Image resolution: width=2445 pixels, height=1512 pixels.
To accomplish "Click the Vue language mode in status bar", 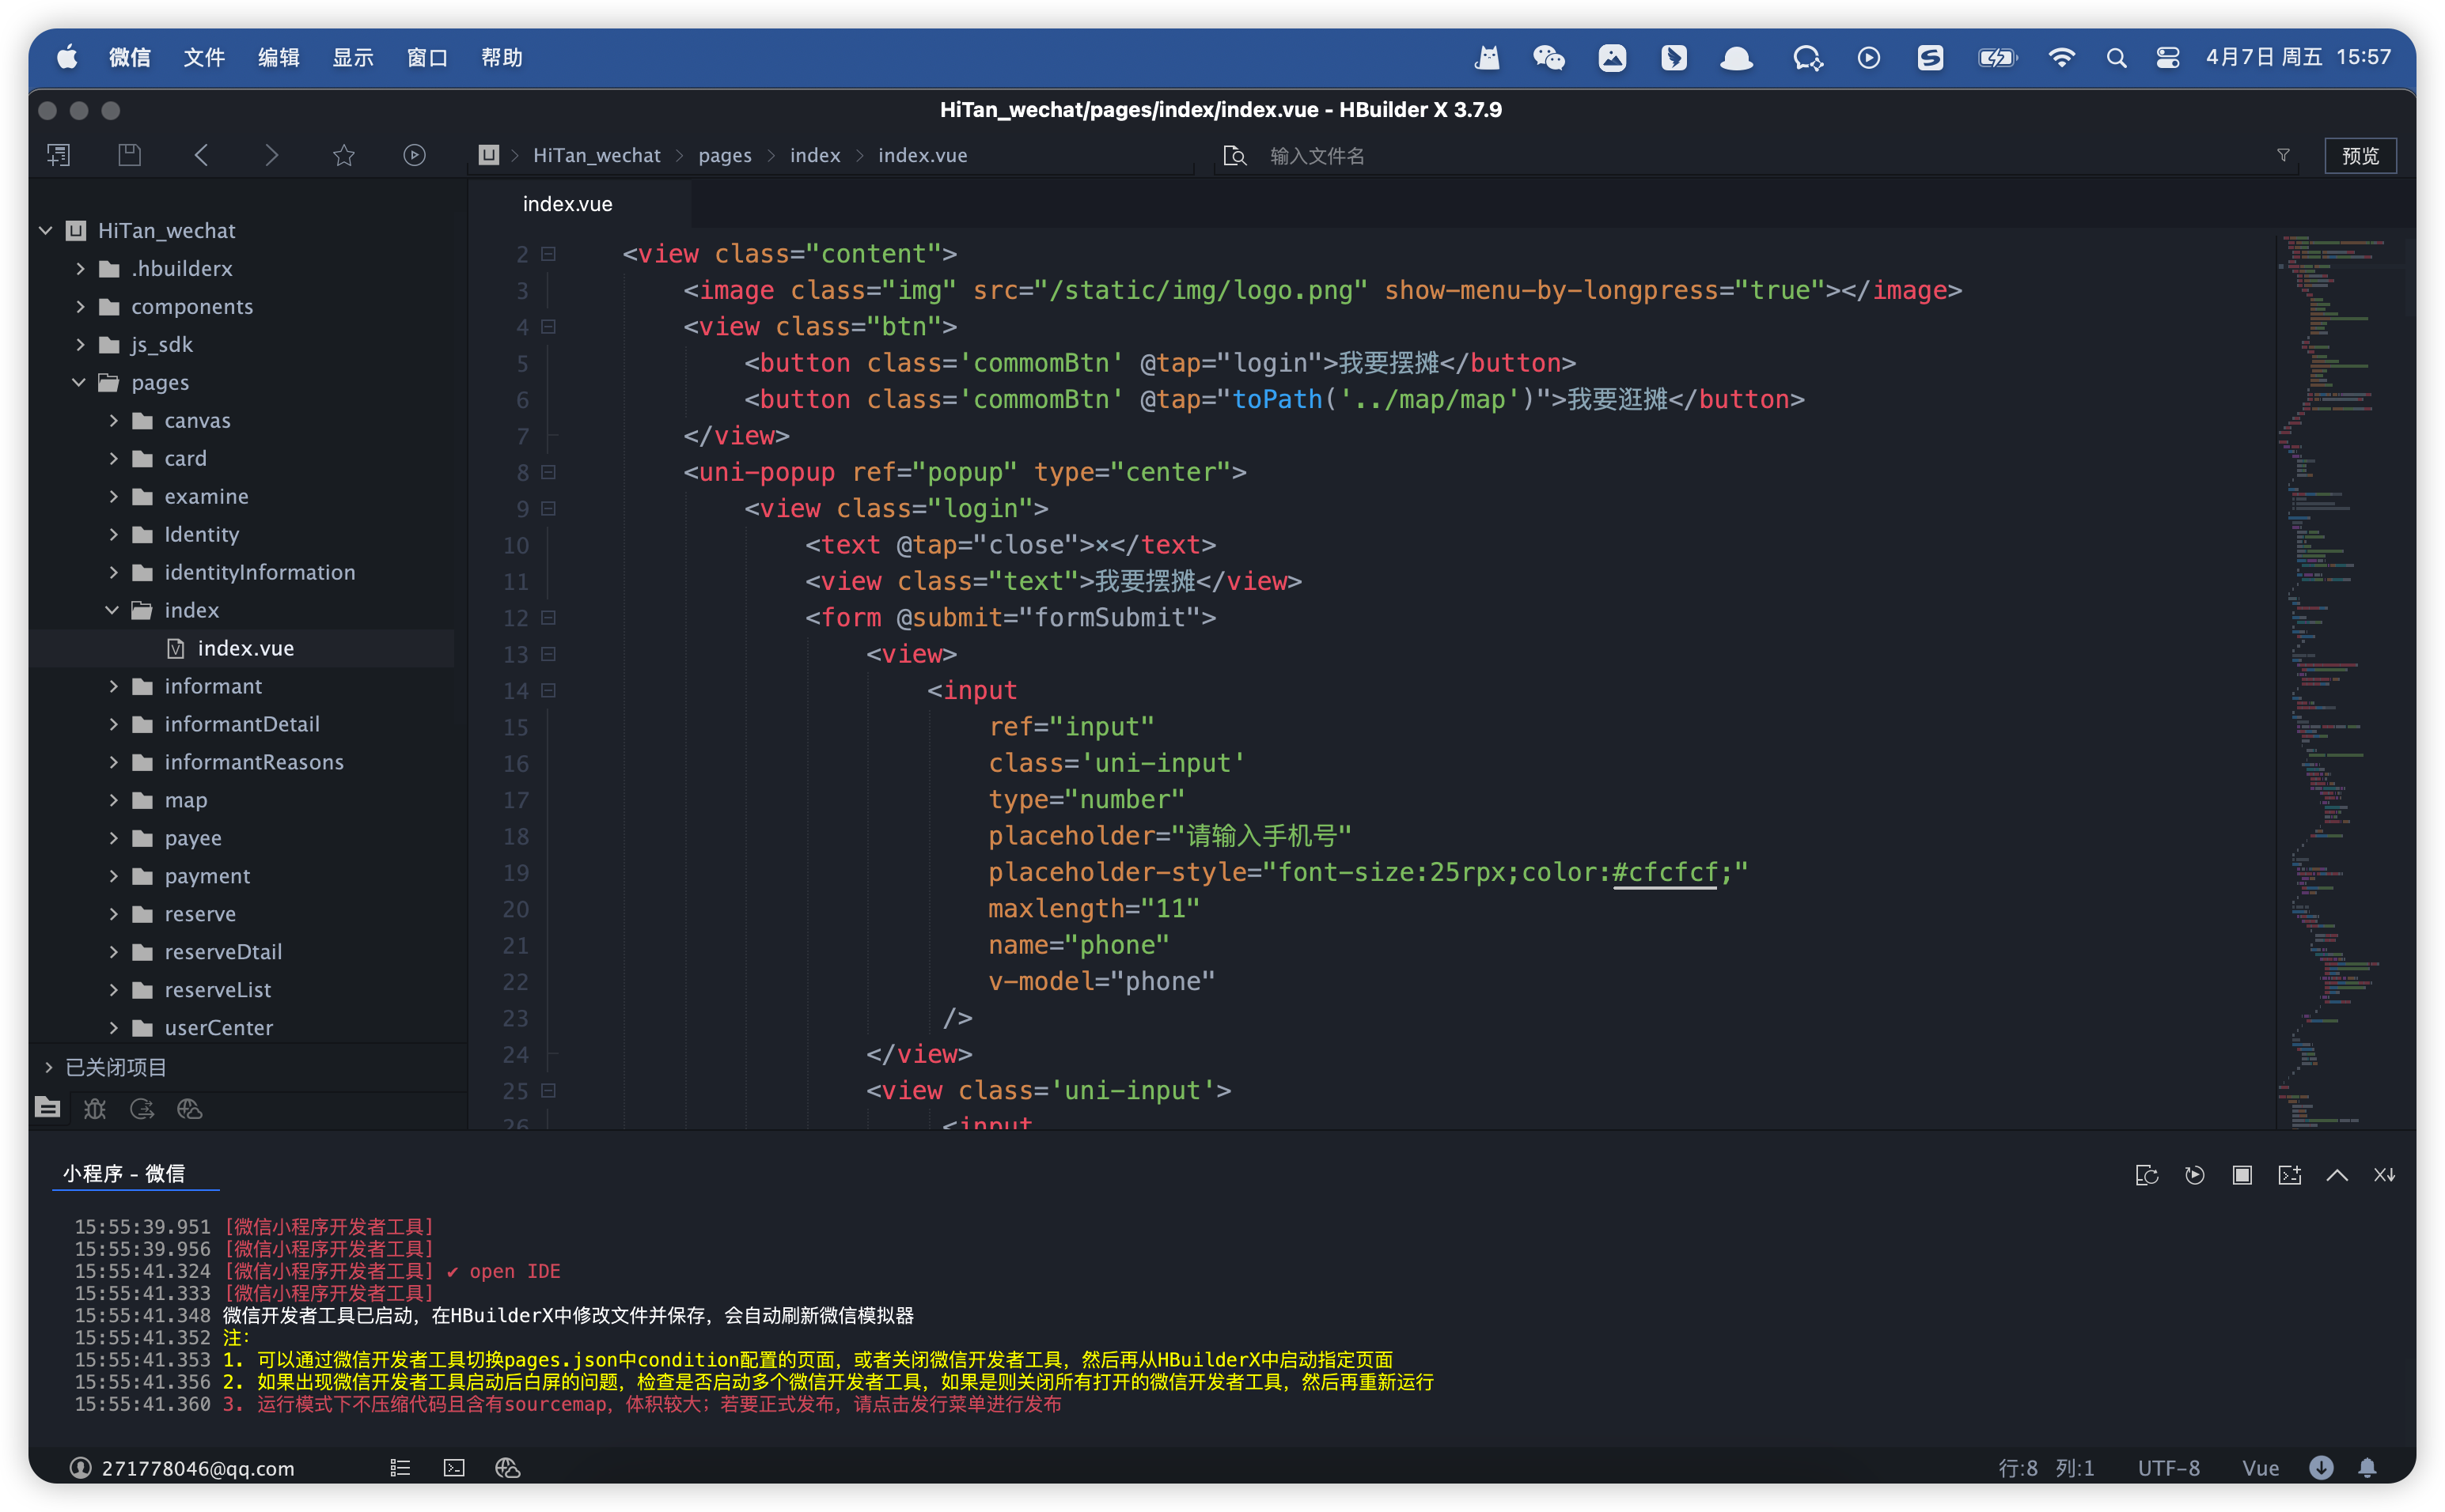I will coord(2260,1467).
